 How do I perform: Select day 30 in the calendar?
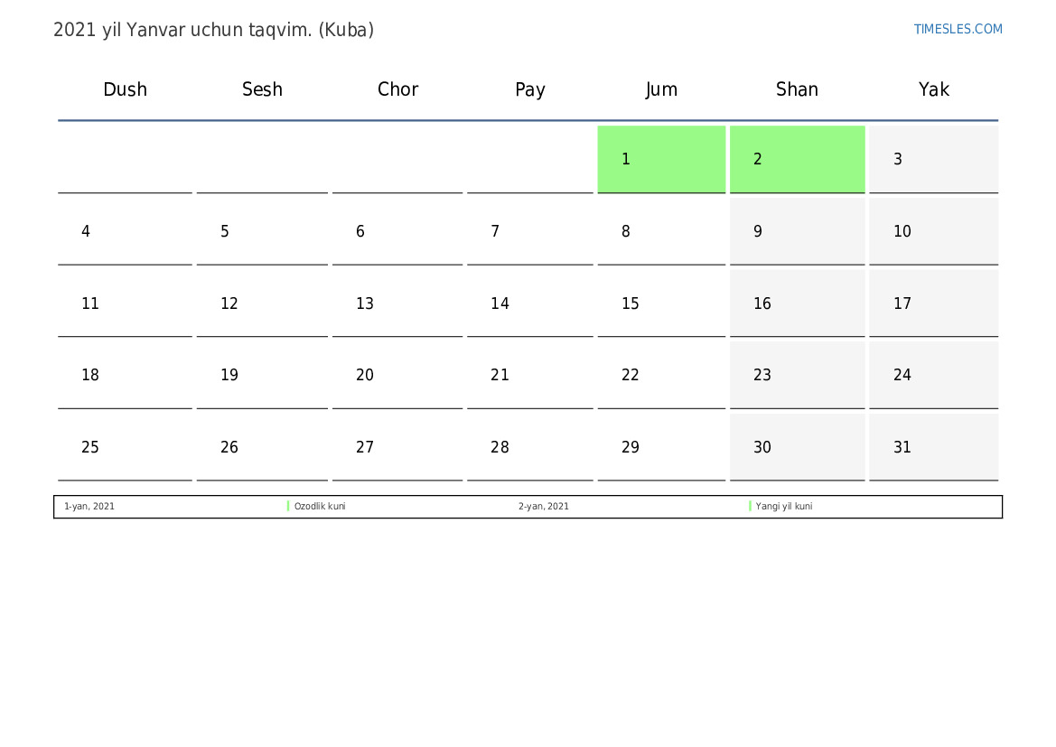(798, 447)
